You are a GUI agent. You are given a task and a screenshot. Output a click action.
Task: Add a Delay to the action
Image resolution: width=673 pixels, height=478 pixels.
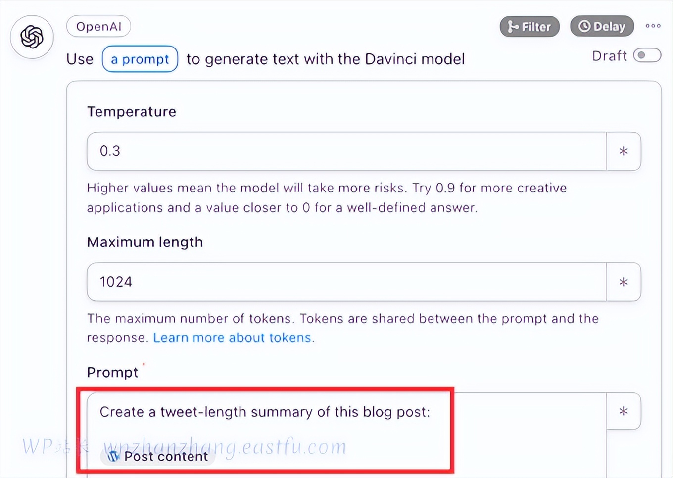(602, 27)
